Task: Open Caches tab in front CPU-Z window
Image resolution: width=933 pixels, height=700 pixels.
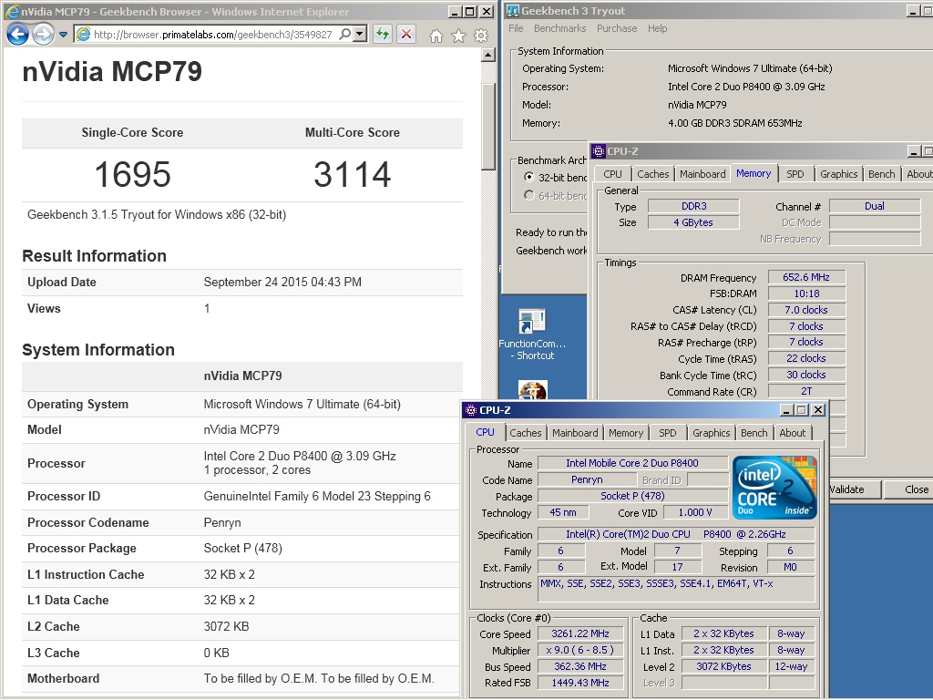Action: pos(526,433)
